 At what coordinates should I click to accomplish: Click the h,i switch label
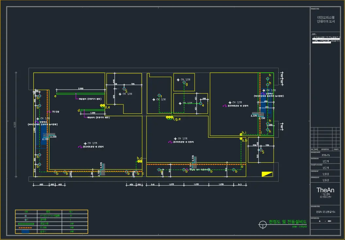[x=244, y=132]
